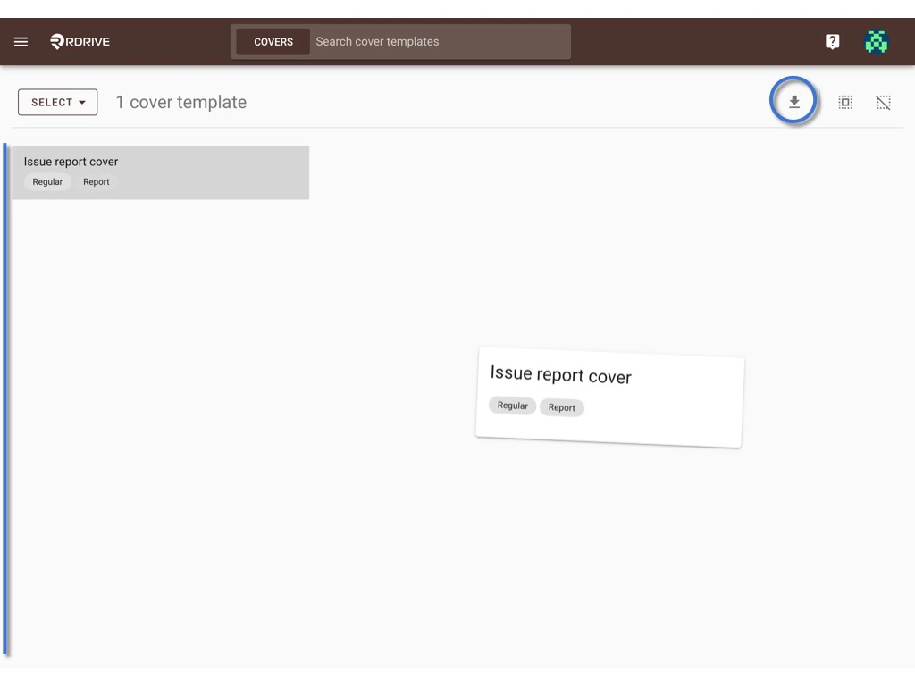This screenshot has width=915, height=686.
Task: Click the search magnifier area in the COVERS bar
Action: tap(438, 41)
